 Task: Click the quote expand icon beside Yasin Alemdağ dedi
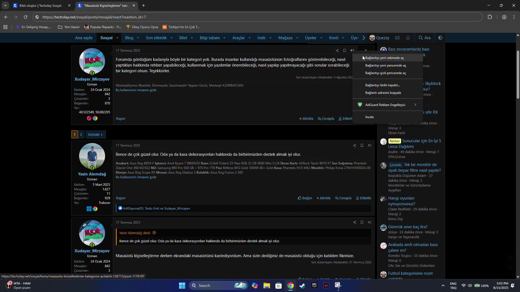click(x=154, y=233)
